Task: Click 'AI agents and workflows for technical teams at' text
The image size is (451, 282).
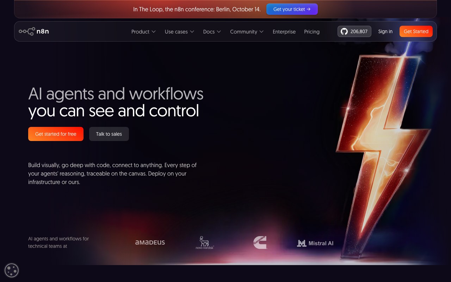Action: pos(58,243)
